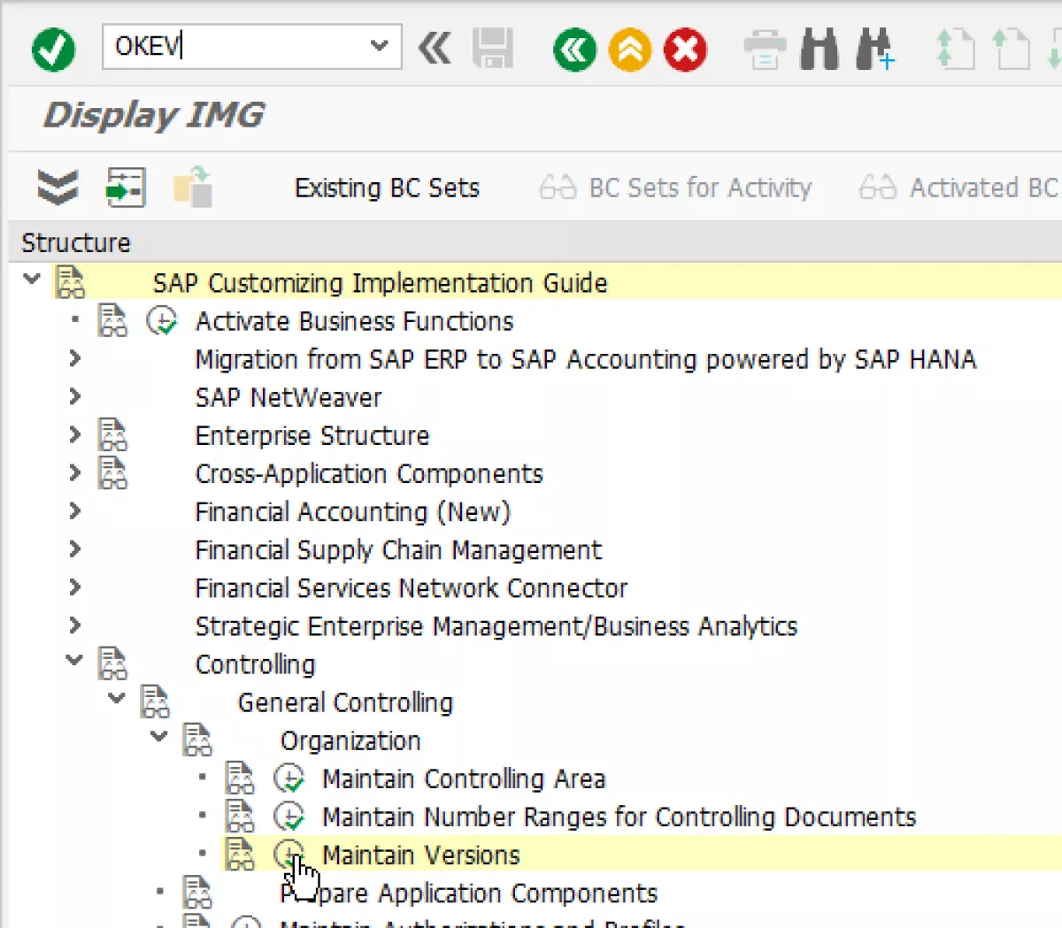Select Activate Business Functions row

(354, 321)
